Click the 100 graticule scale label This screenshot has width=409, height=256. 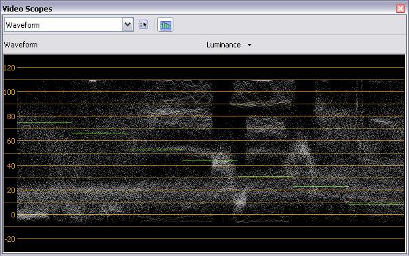[x=9, y=92]
